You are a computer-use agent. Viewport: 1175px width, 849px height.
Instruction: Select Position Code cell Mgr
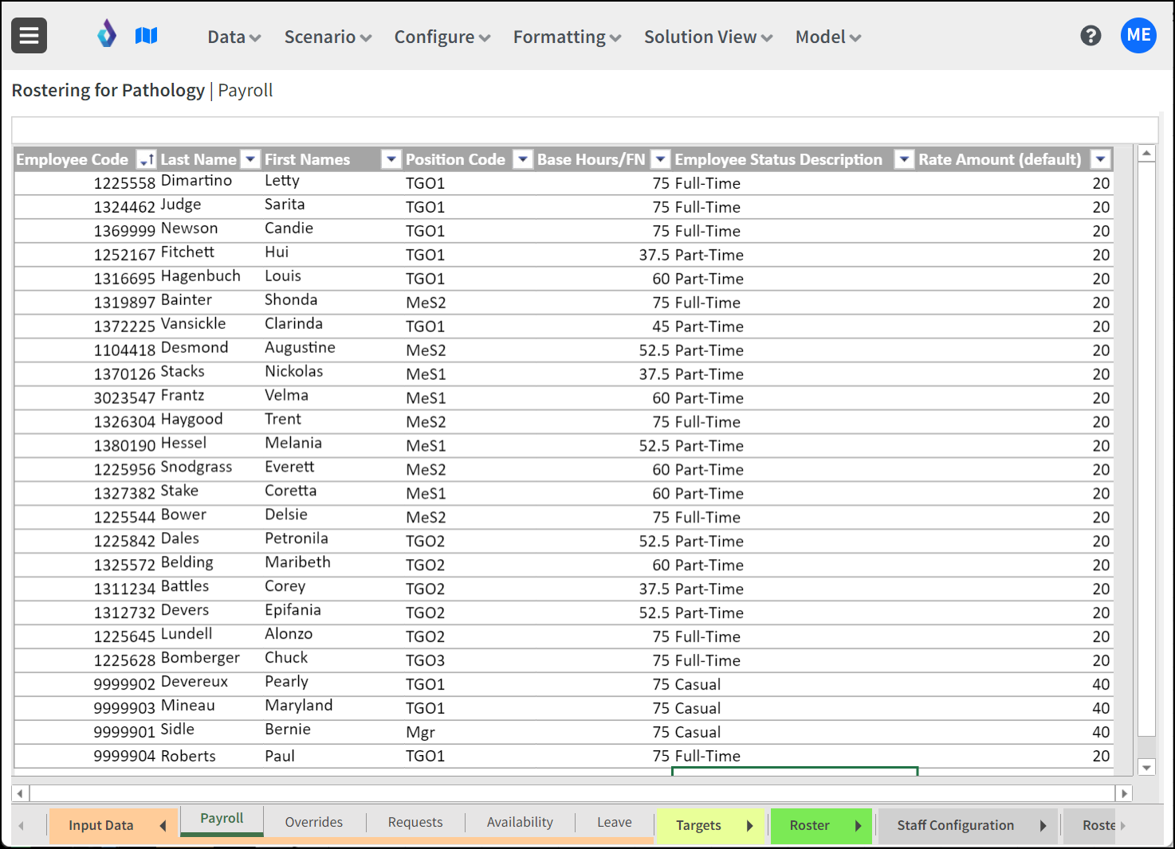pos(469,732)
